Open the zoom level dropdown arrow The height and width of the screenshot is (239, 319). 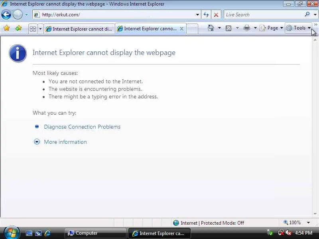pos(308,223)
